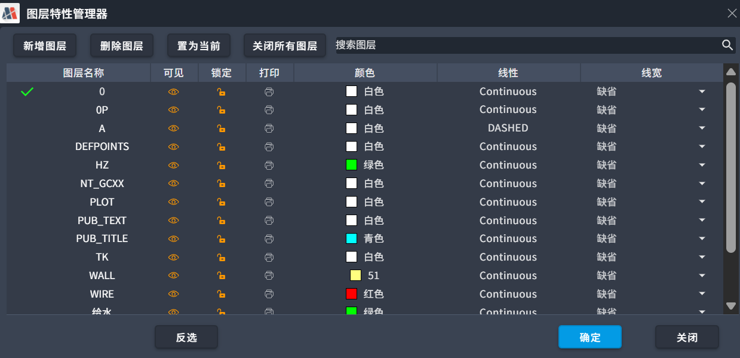Open line width dropdown for layer 0
The image size is (740, 358).
(x=702, y=91)
